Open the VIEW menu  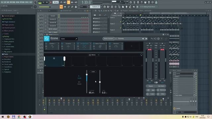(x=18, y=2)
